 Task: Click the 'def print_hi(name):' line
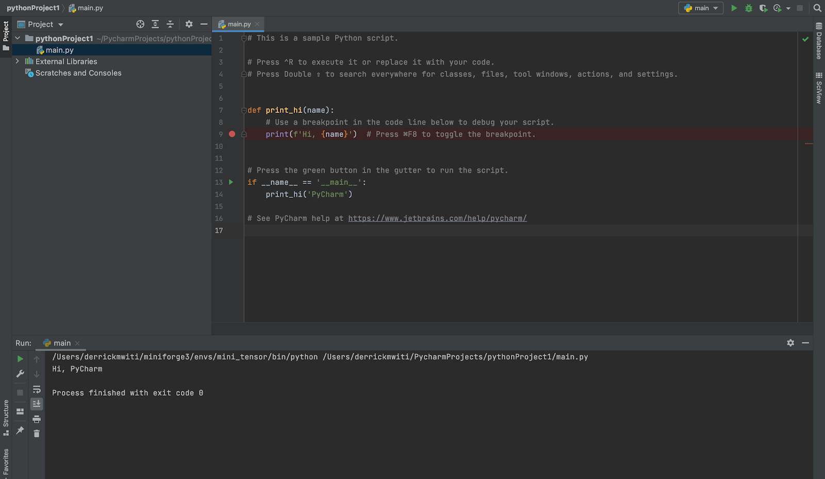291,110
